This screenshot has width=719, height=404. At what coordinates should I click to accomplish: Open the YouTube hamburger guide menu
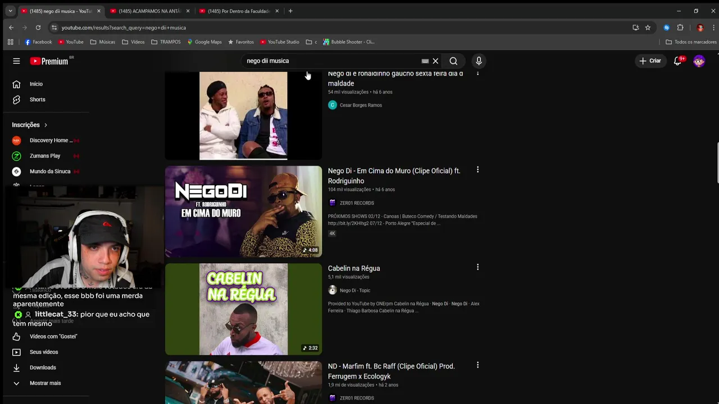[x=16, y=61]
